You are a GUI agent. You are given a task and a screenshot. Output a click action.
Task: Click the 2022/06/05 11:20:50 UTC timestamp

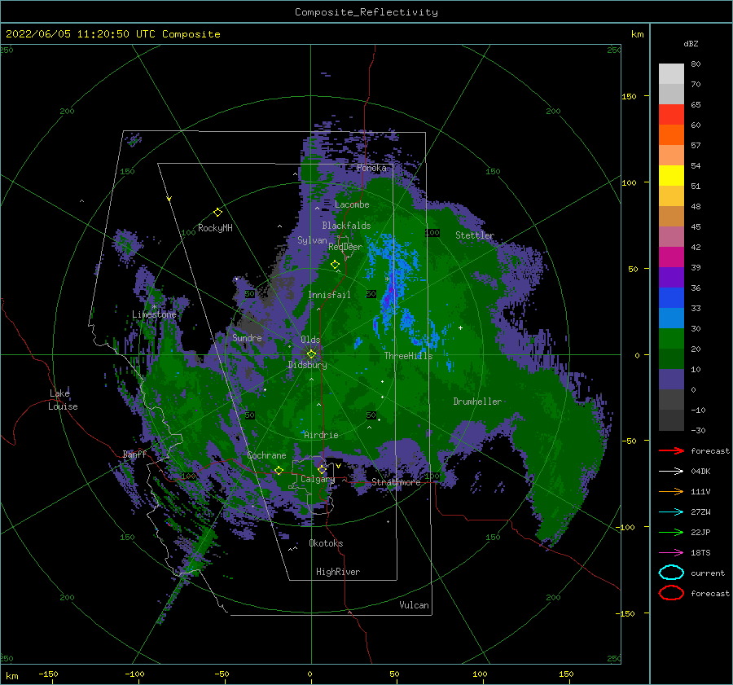(x=113, y=34)
